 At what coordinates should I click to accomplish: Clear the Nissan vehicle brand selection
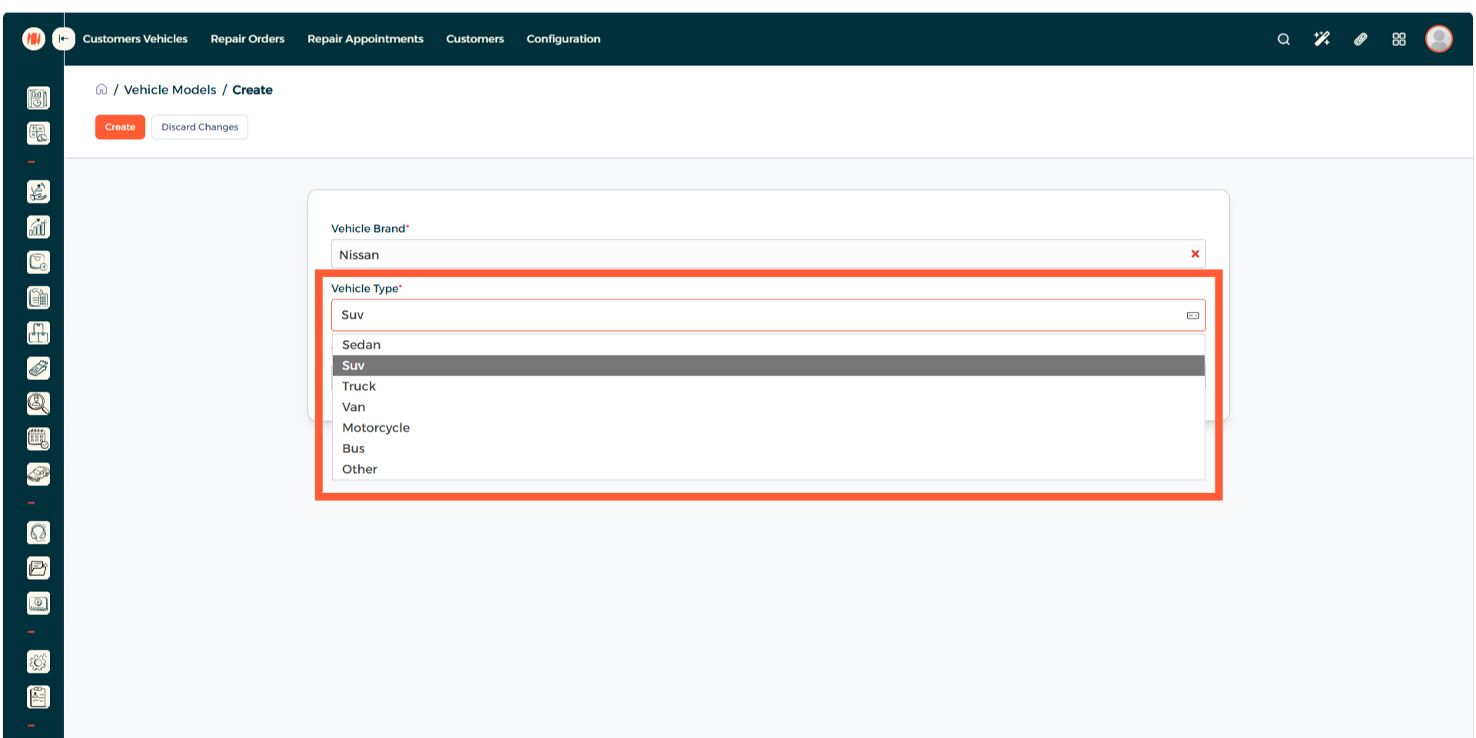[x=1195, y=254]
